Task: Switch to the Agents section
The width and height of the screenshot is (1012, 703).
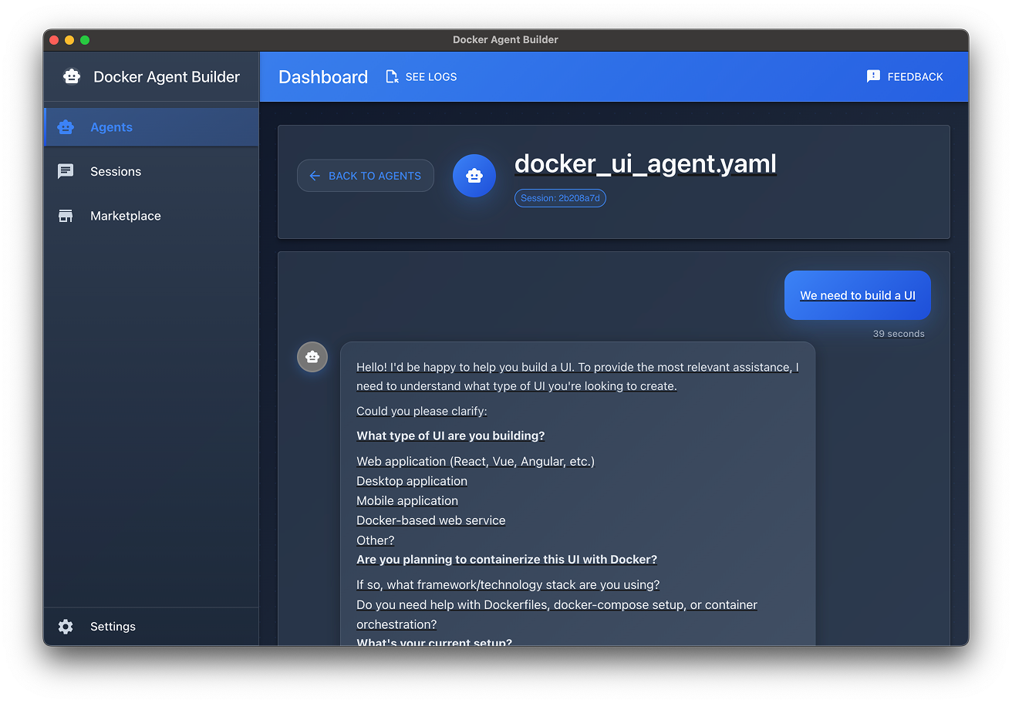Action: pos(111,126)
